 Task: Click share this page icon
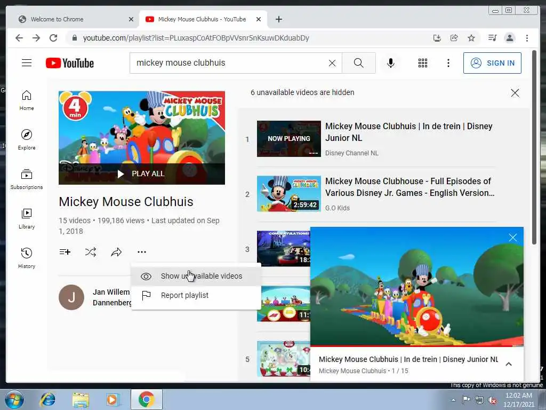[x=454, y=38]
